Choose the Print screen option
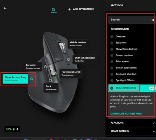 112,61
